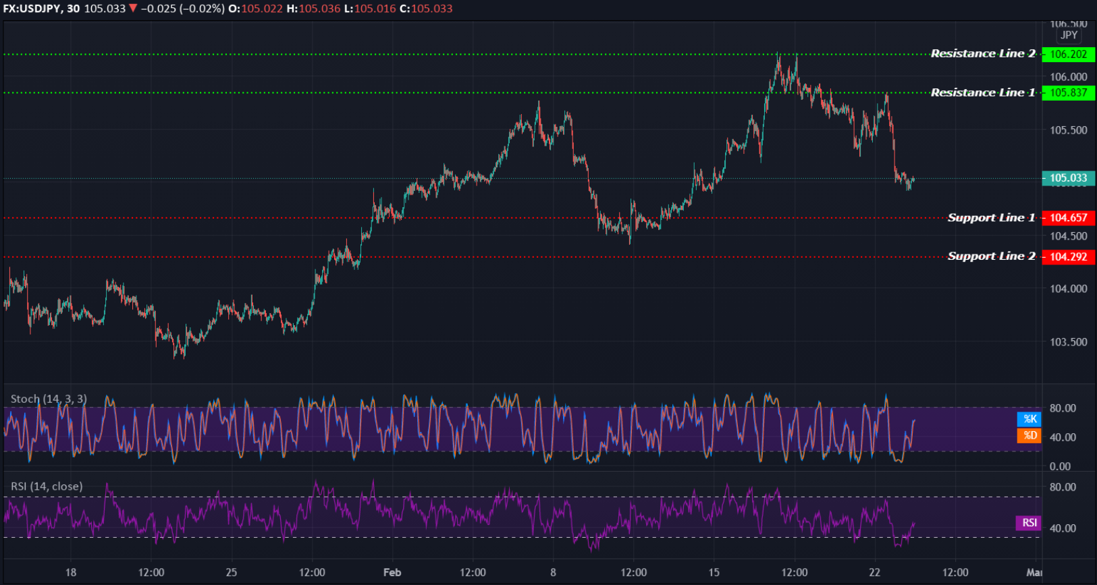1097x585 pixels.
Task: Click the red down-arrow price change indicator
Action: pos(133,9)
